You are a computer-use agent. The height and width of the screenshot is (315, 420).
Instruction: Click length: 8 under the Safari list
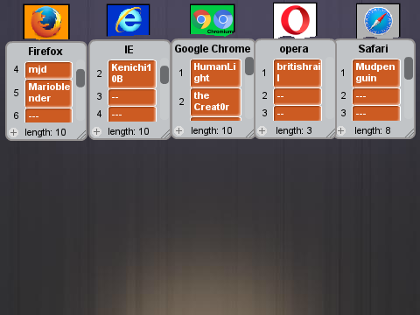click(x=373, y=130)
